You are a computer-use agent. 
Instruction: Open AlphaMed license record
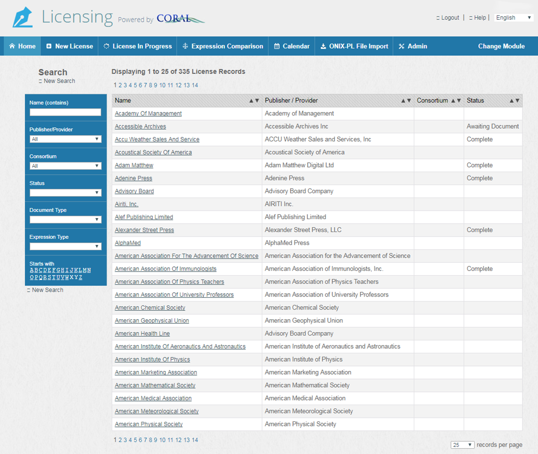[x=128, y=243]
